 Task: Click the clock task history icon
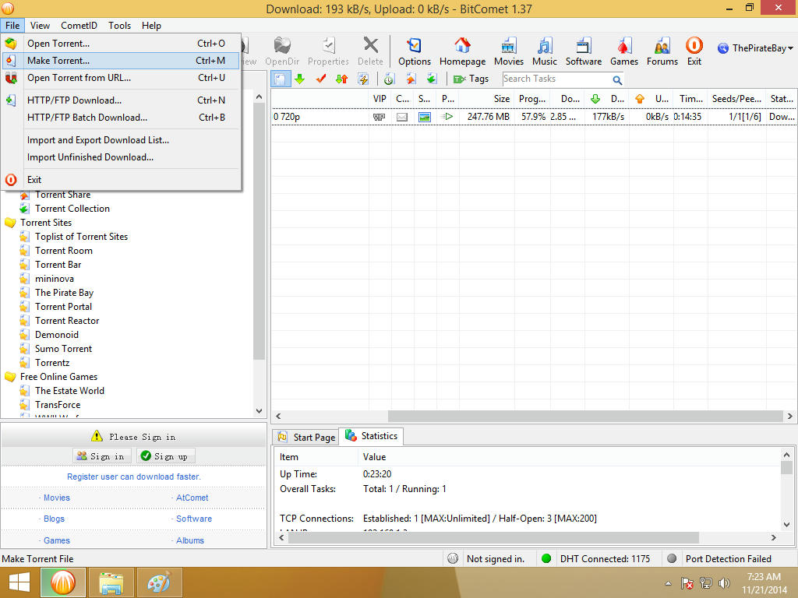pyautogui.click(x=390, y=79)
